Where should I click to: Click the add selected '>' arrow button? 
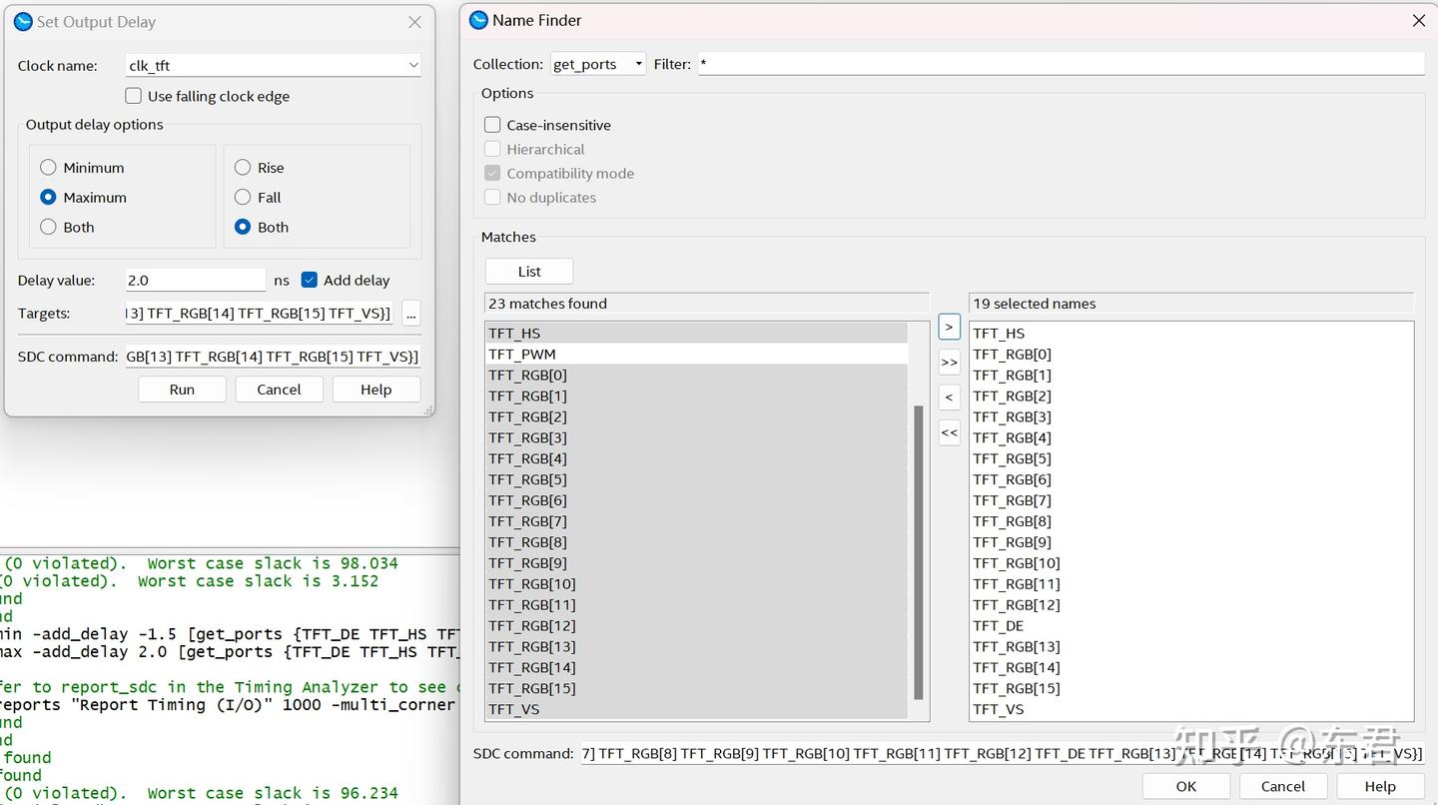click(949, 327)
